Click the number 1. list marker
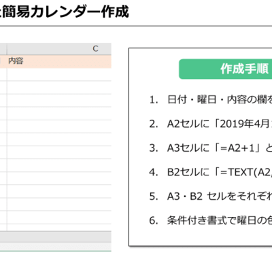272x272 pixels. pos(154,100)
